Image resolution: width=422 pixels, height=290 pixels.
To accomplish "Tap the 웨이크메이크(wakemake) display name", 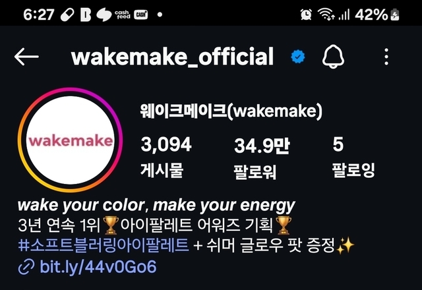I will click(x=231, y=111).
